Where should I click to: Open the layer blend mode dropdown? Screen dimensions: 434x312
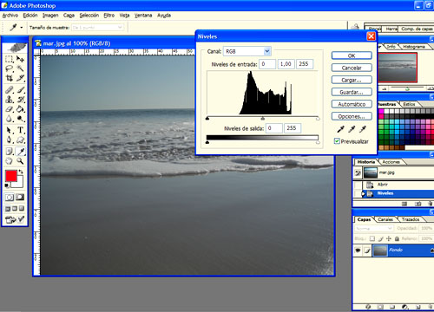[x=374, y=228]
